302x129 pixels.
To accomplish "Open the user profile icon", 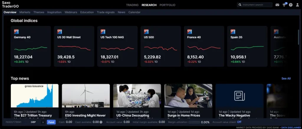I will 297,5.
